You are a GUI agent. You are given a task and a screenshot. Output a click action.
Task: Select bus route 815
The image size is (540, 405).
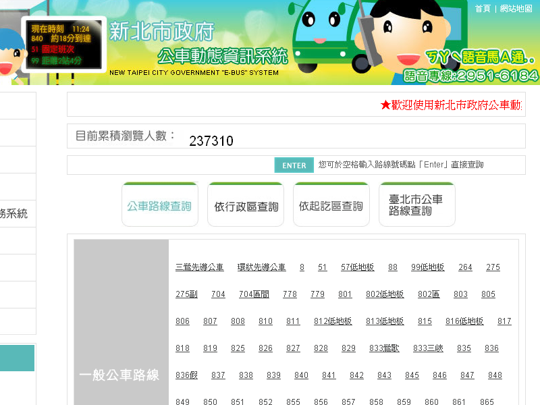(x=425, y=321)
